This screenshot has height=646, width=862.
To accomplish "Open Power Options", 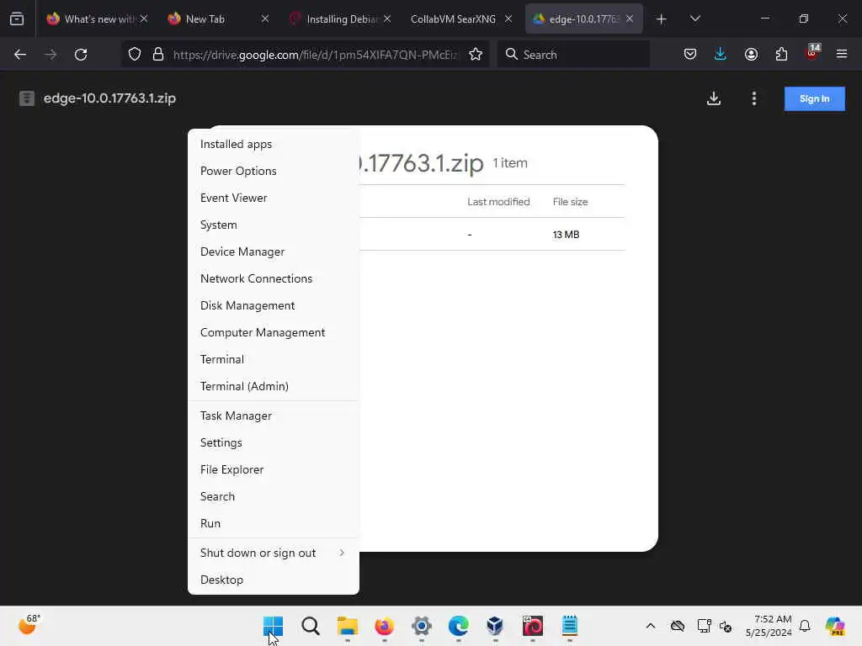I will (274, 171).
